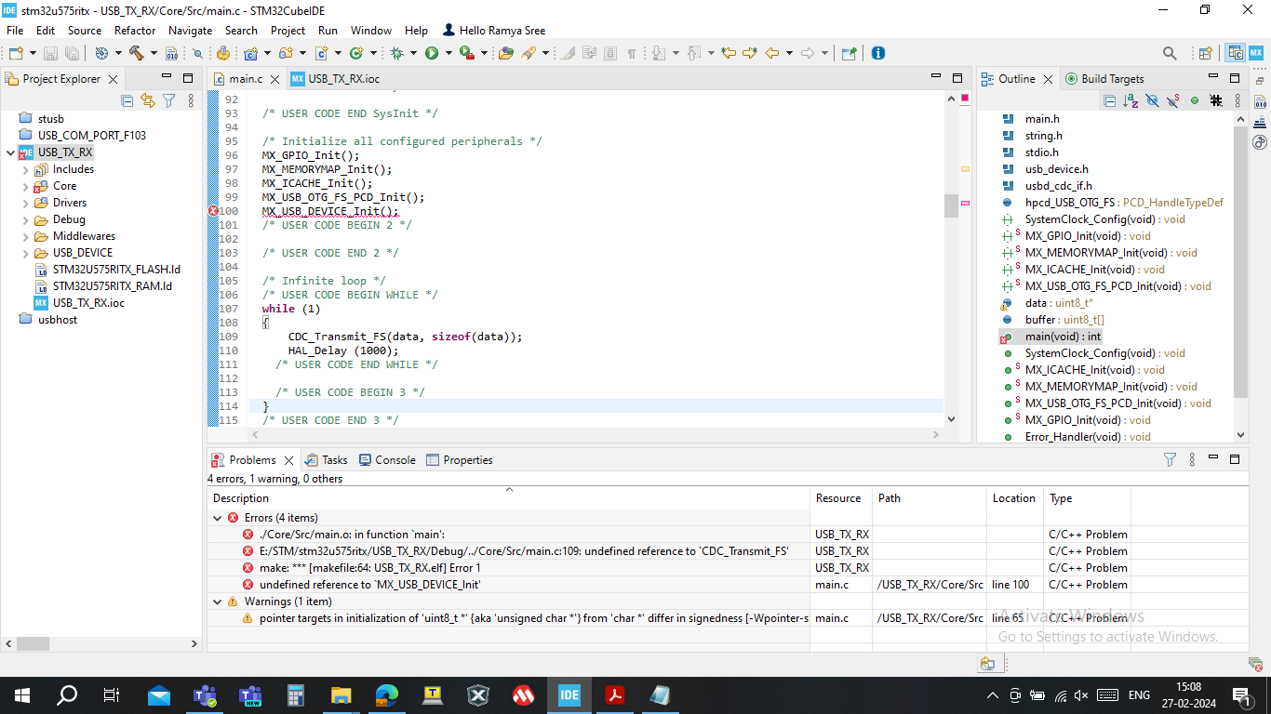Switch to the MX Device Configuration perspective
This screenshot has width=1271, height=714.
coord(1255,54)
